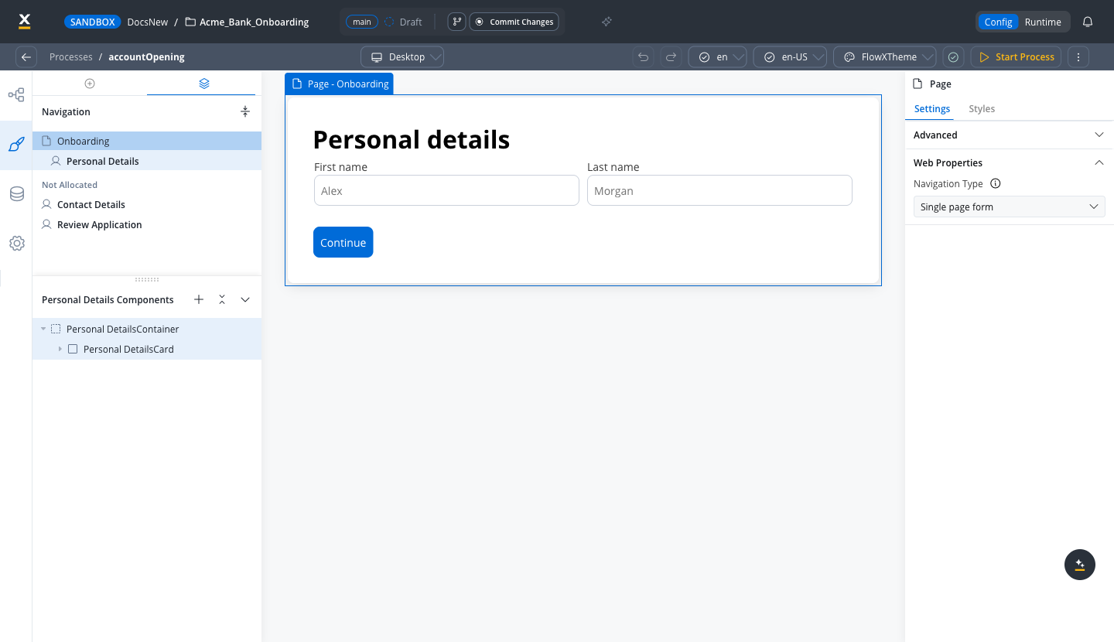Open the FlowXTheme dropdown

[884, 56]
